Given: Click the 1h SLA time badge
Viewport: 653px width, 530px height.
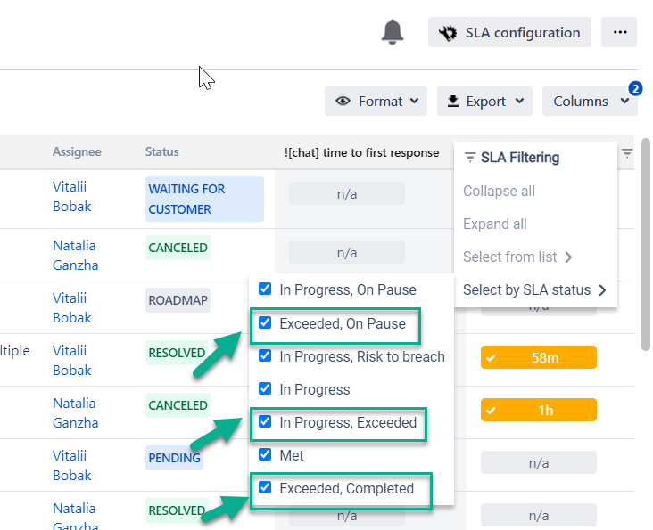Looking at the screenshot, I should tap(539, 411).
